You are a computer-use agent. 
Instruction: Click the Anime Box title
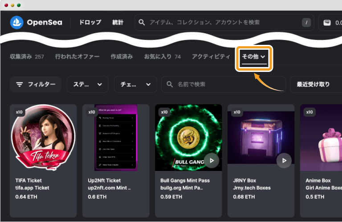(318, 180)
